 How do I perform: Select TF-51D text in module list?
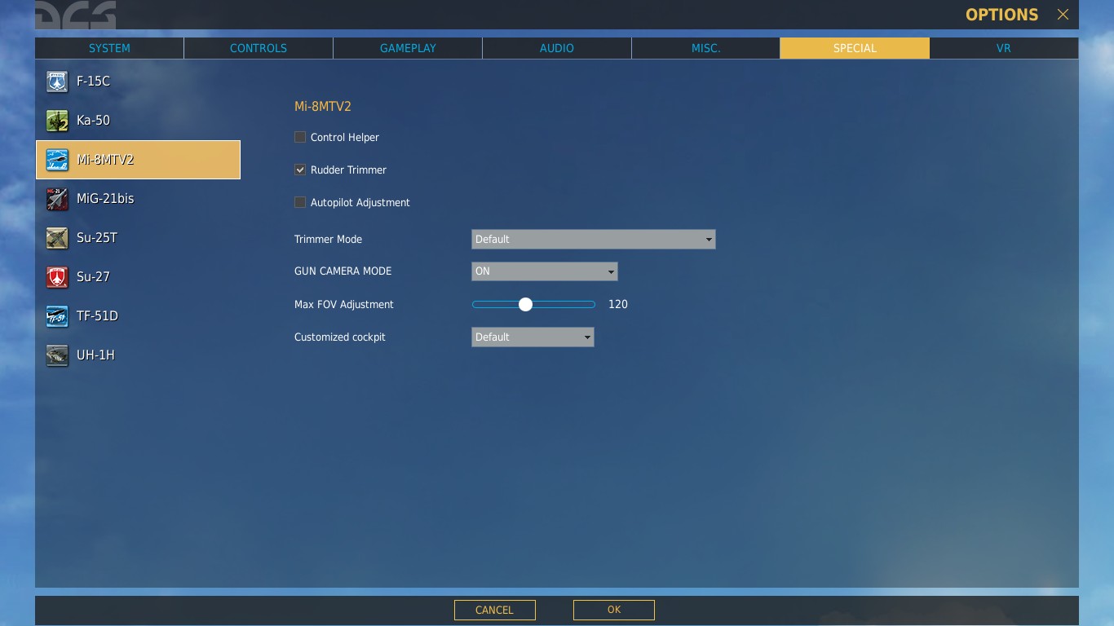point(97,316)
